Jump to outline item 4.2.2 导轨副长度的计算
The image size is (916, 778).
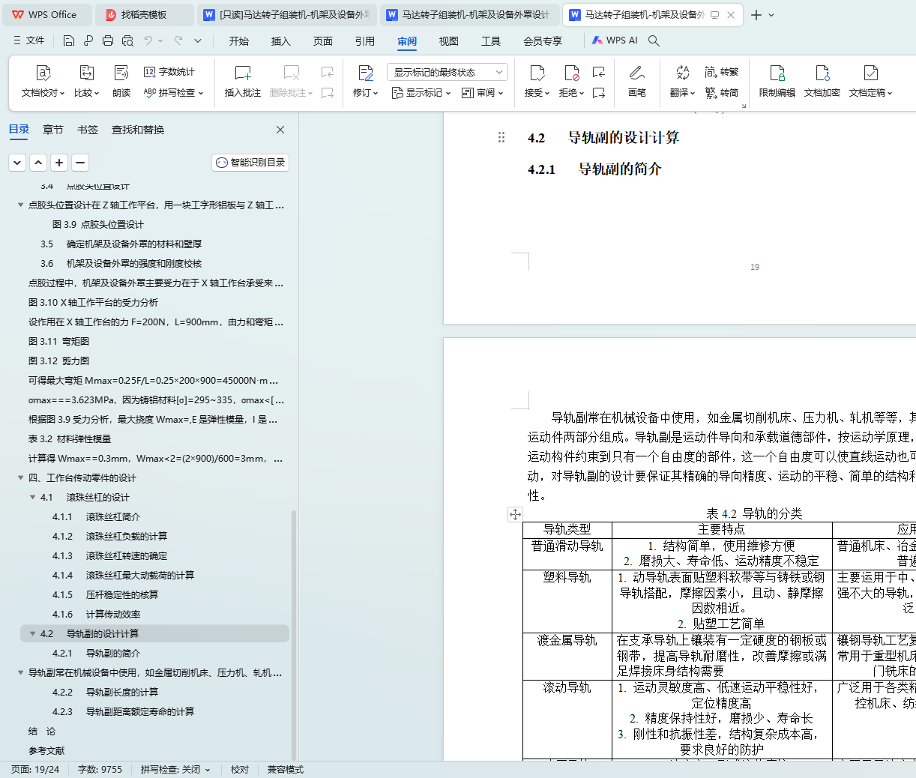pyautogui.click(x=105, y=692)
